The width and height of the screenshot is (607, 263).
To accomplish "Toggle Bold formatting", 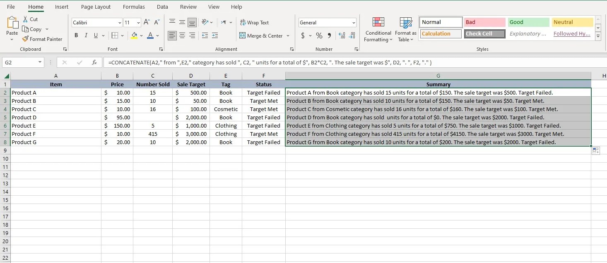I will pyautogui.click(x=76, y=35).
